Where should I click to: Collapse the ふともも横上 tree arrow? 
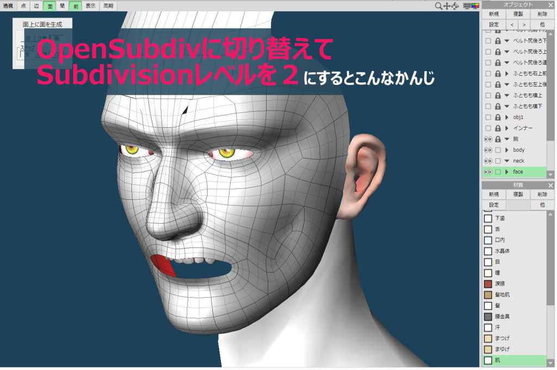(x=507, y=95)
